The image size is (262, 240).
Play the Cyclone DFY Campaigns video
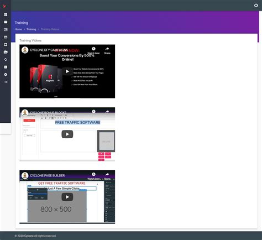67,71
